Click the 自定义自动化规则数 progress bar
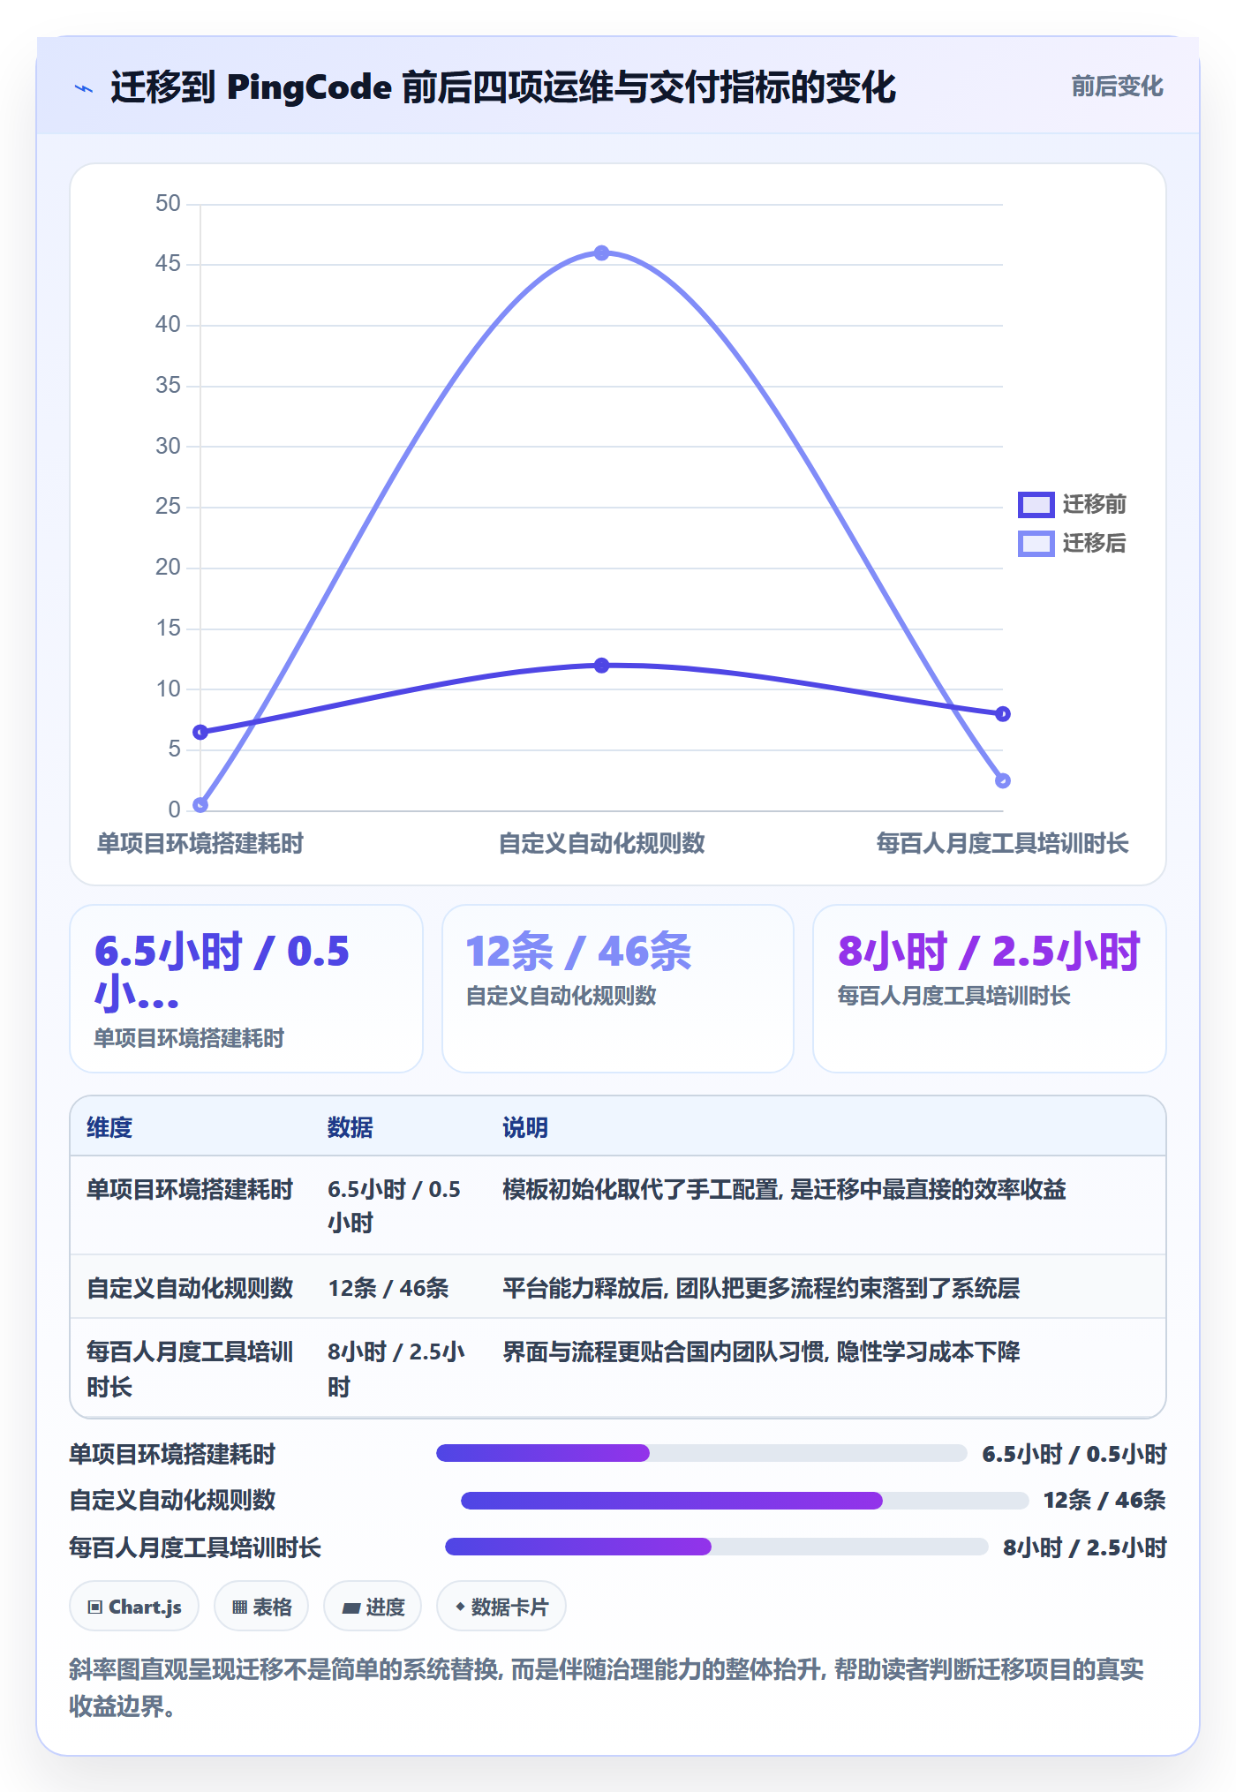 coord(745,1501)
